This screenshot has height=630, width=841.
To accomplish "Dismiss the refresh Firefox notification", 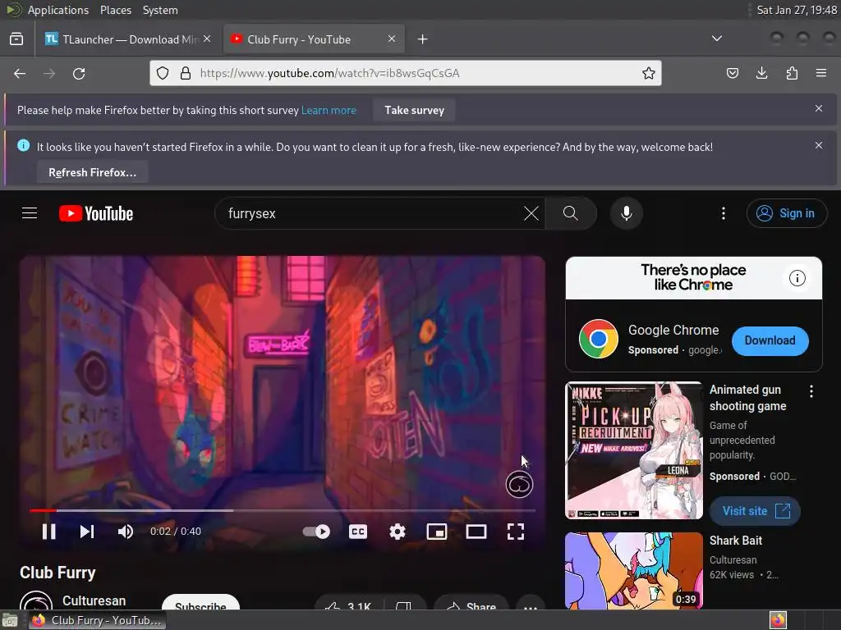I will click(x=819, y=145).
